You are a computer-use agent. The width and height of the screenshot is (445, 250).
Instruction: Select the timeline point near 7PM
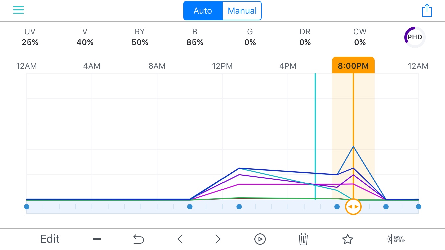click(x=337, y=207)
